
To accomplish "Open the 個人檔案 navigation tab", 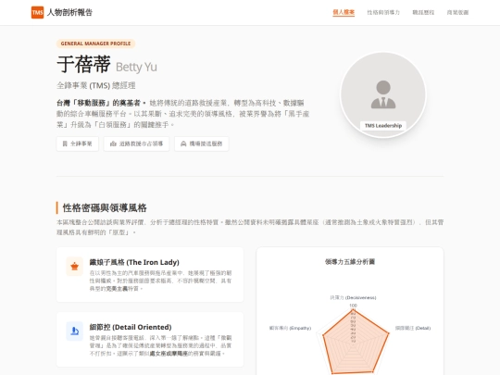I will [x=344, y=12].
